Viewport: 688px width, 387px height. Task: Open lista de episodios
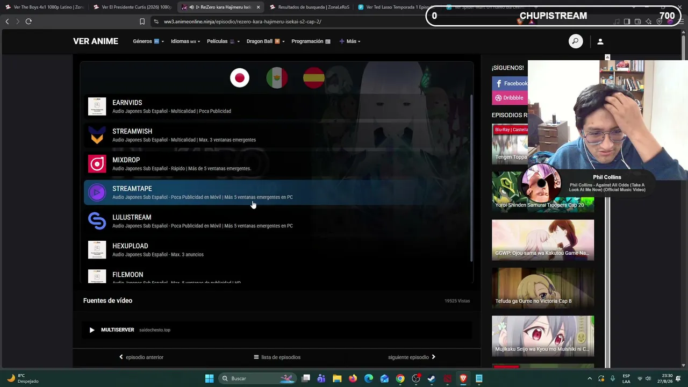[277, 357]
